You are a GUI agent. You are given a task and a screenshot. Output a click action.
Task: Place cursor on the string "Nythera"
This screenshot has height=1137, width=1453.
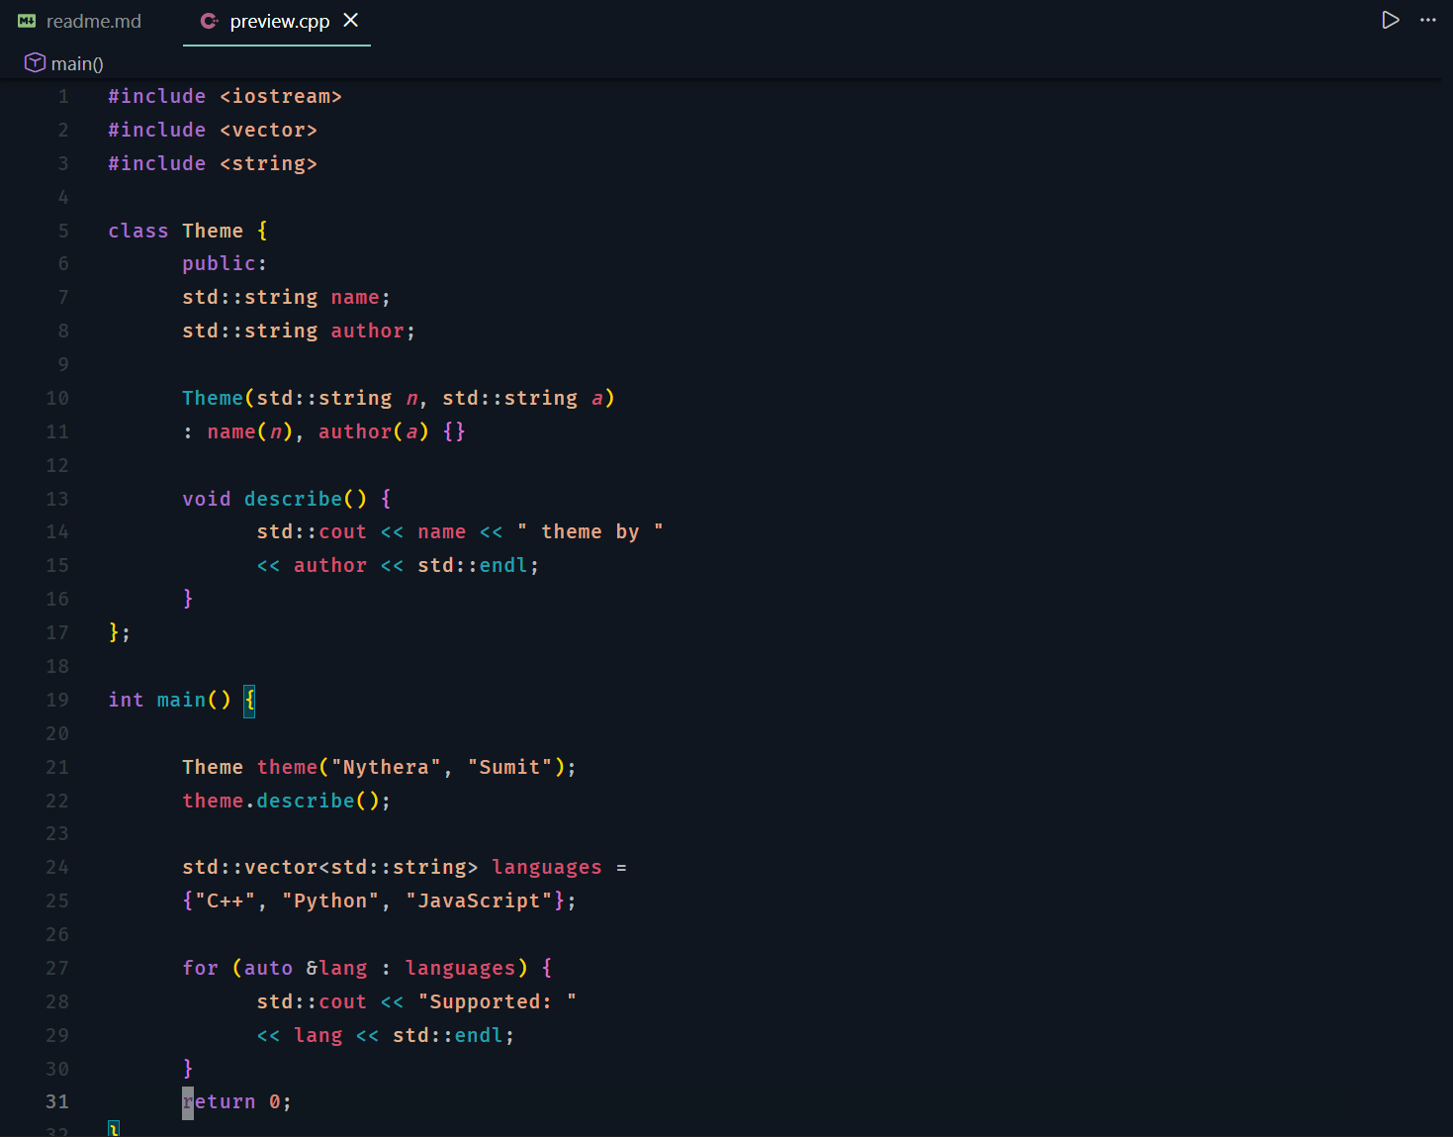(x=384, y=766)
